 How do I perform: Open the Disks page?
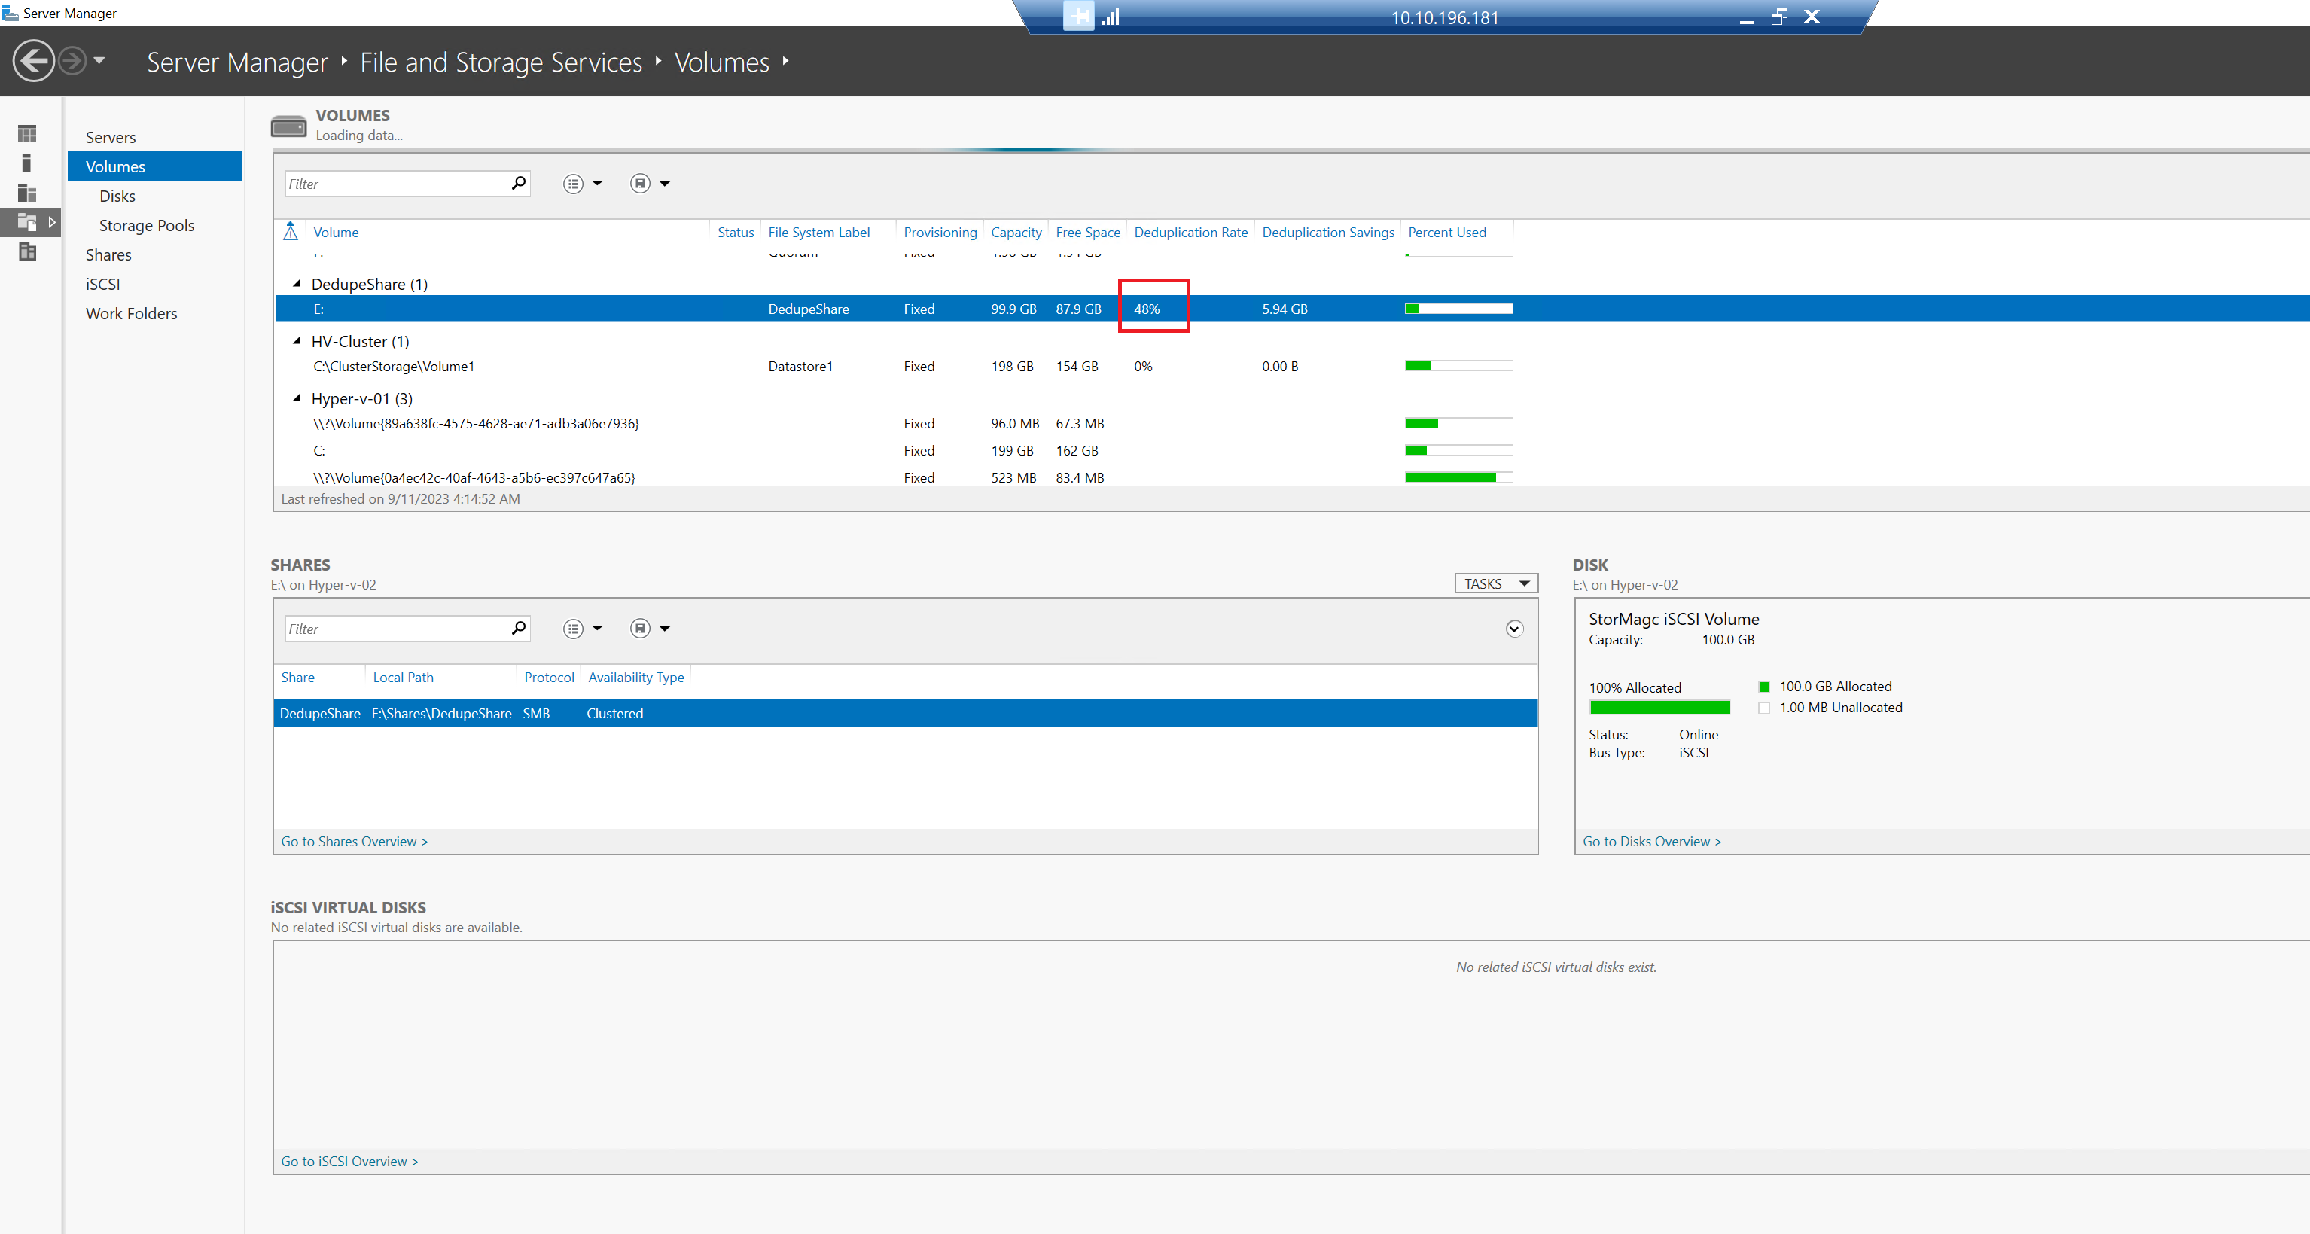[117, 196]
